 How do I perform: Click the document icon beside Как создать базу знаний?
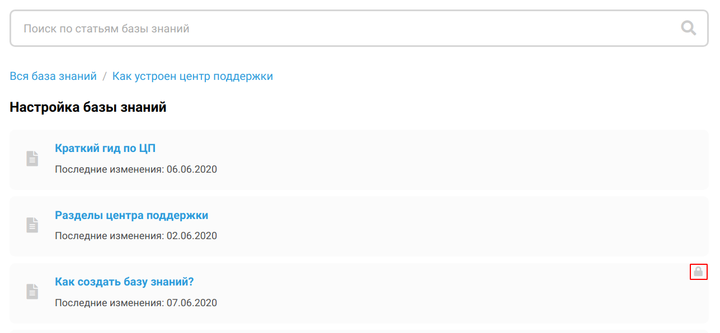[x=32, y=292]
